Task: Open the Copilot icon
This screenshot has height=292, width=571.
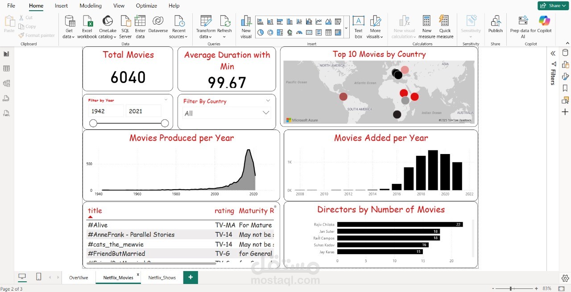Action: point(544,21)
